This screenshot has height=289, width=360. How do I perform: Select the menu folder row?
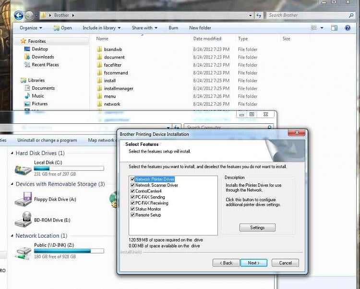coord(177,96)
